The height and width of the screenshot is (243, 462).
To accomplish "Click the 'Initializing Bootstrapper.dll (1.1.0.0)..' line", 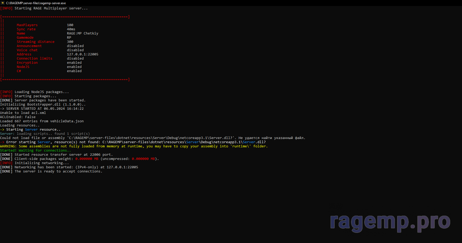I will [43, 105].
